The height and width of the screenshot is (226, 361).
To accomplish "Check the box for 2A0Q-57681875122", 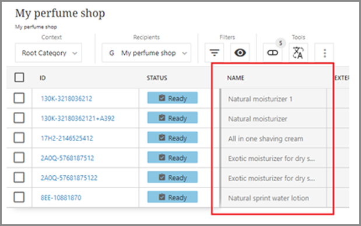I will click(19, 178).
